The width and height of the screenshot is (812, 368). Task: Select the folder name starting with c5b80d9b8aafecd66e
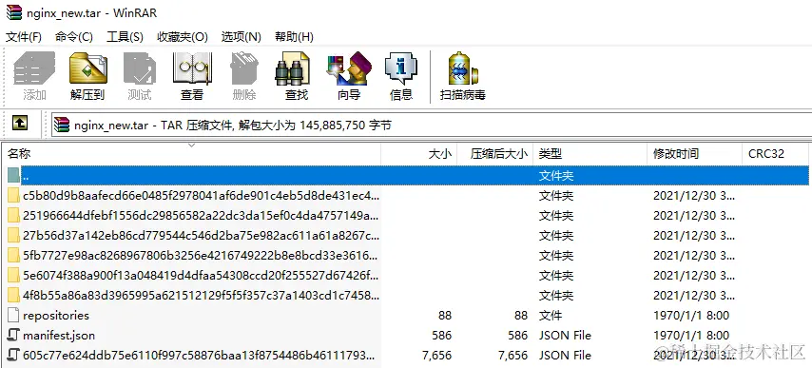click(x=201, y=196)
